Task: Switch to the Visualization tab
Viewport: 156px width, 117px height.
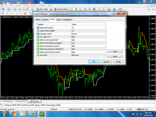Action: [x=67, y=19]
